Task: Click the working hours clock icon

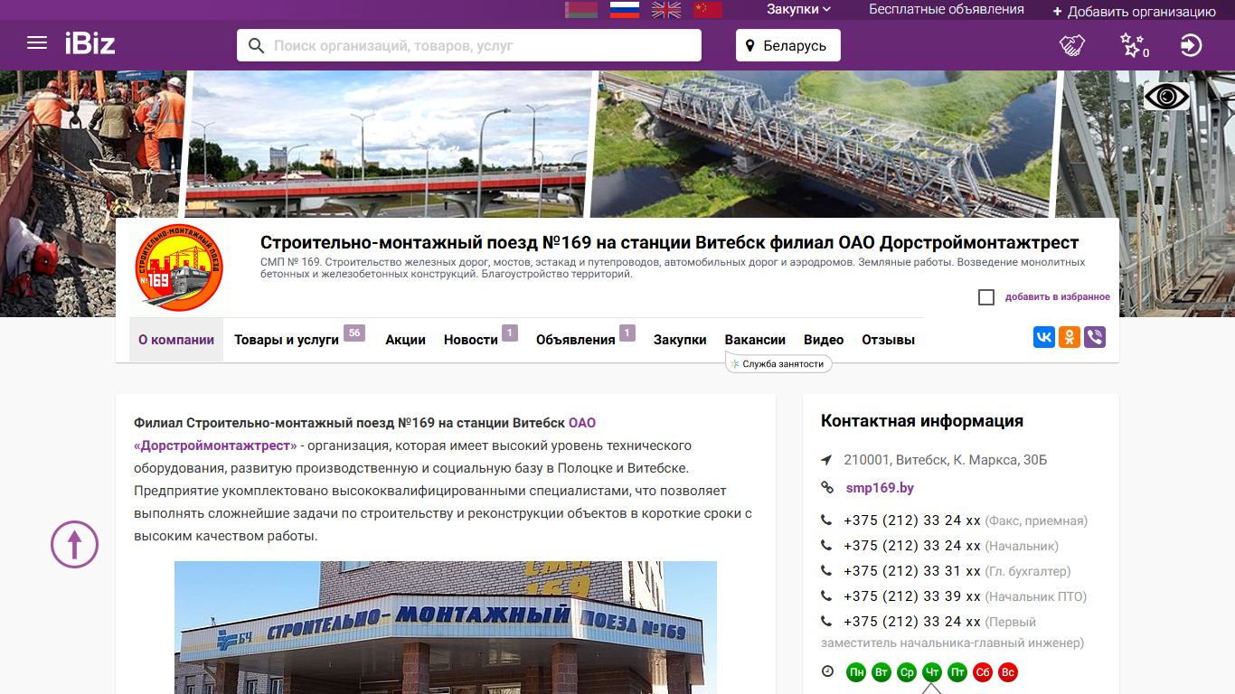Action: click(x=827, y=671)
